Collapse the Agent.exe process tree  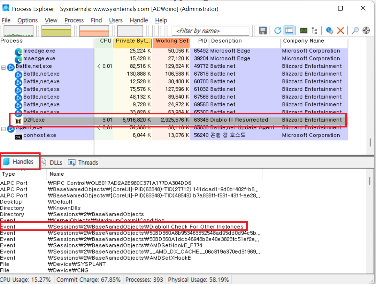(4, 129)
